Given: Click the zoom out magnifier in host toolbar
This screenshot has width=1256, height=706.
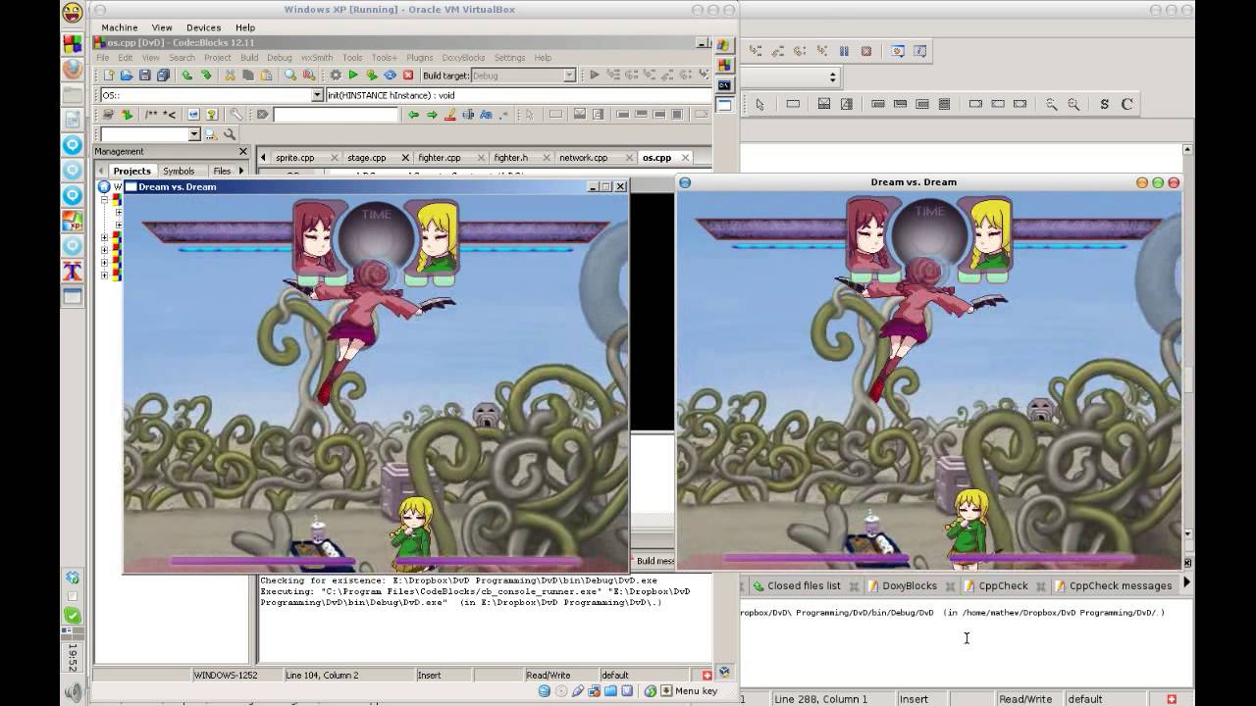Looking at the screenshot, I should 1073,104.
